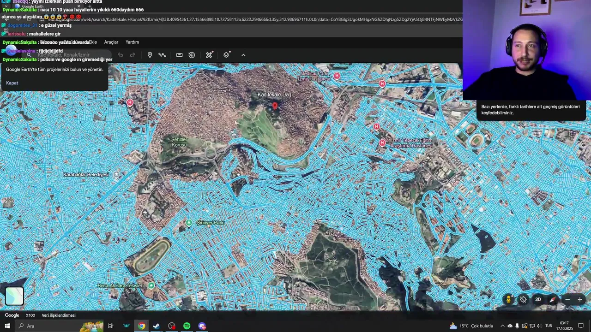Switch to Chrome in the taskbar
Image resolution: width=591 pixels, height=332 pixels.
pyautogui.click(x=141, y=326)
